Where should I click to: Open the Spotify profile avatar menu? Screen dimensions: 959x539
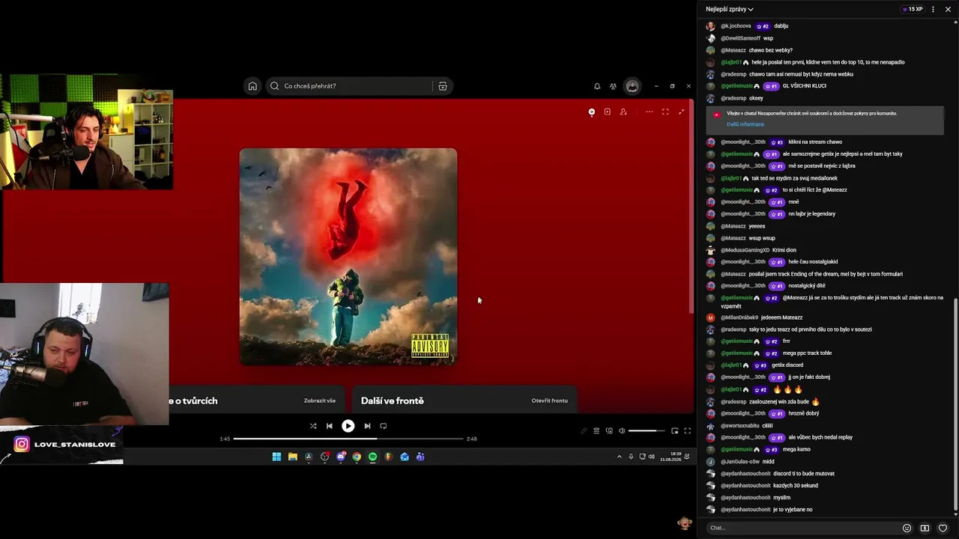632,86
